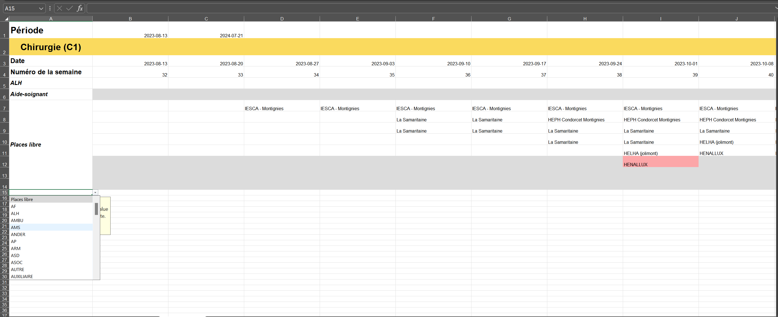Select 'ANDER' in dropdown list
This screenshot has height=317, width=778.
[51, 234]
